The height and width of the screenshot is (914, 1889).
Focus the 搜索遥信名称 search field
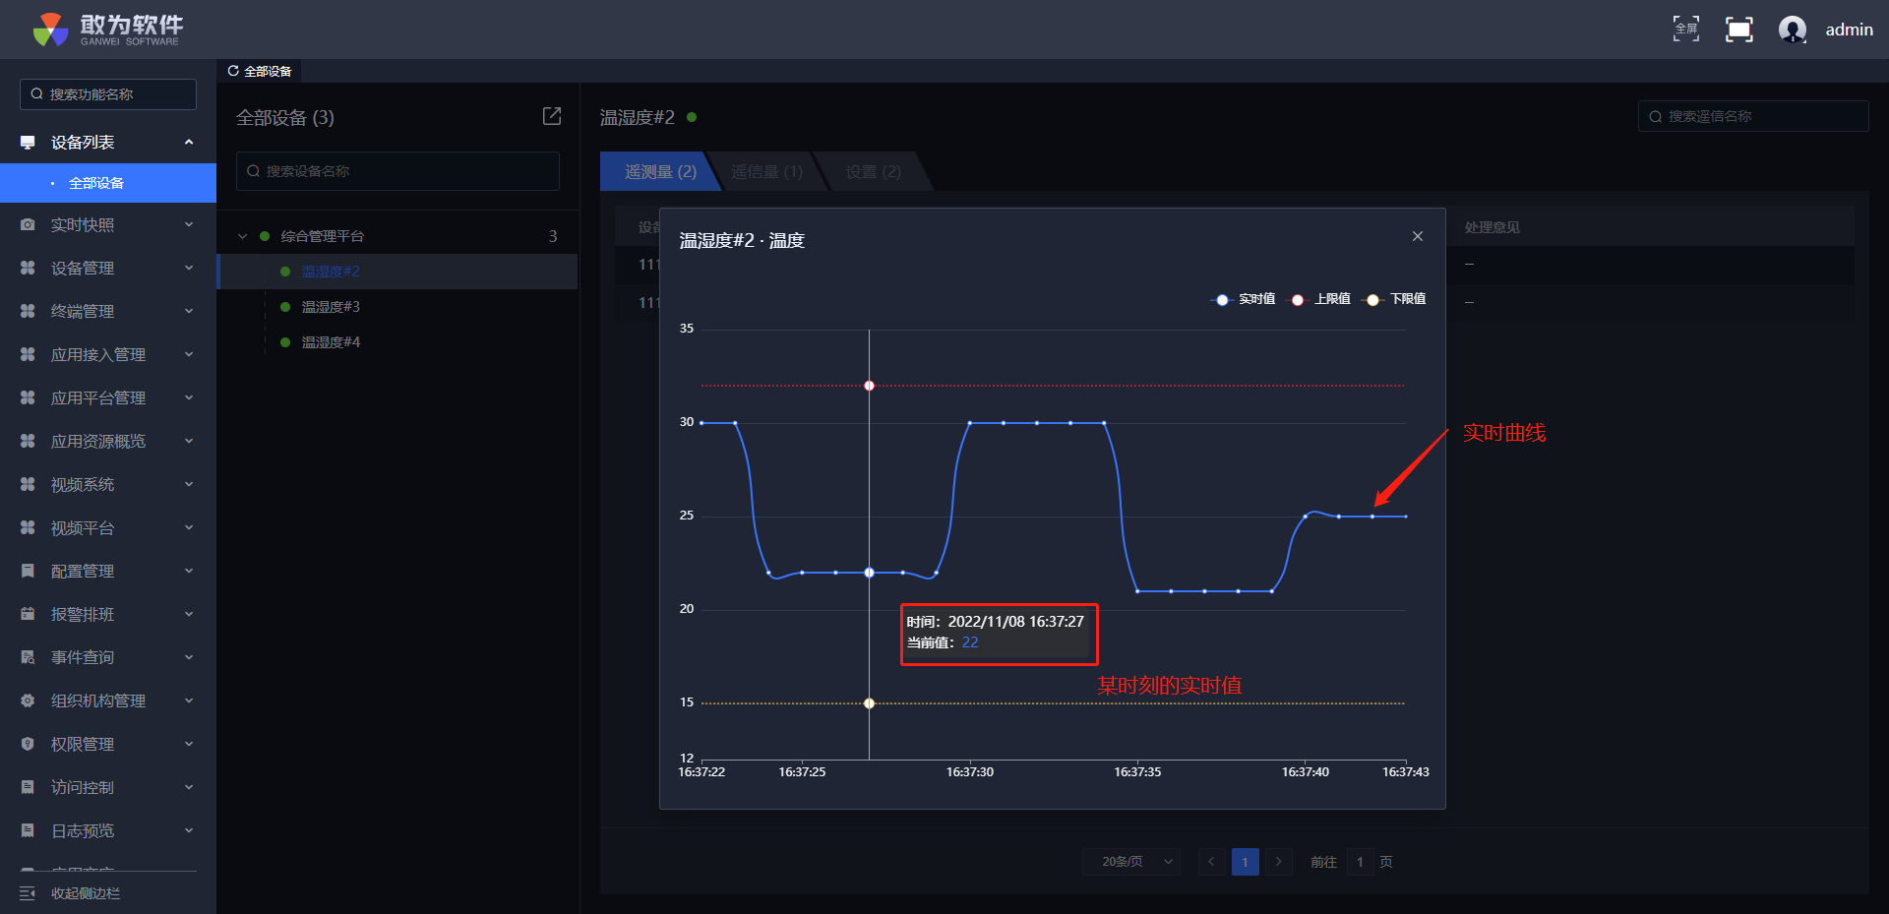[x=1753, y=116]
